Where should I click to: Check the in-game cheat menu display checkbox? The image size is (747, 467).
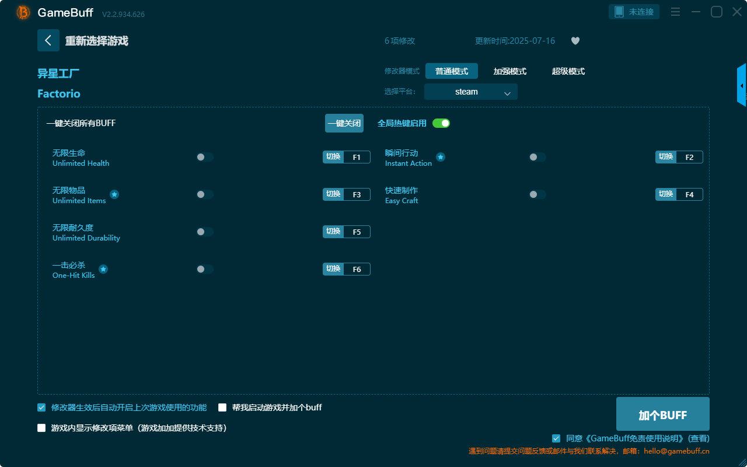(41, 428)
